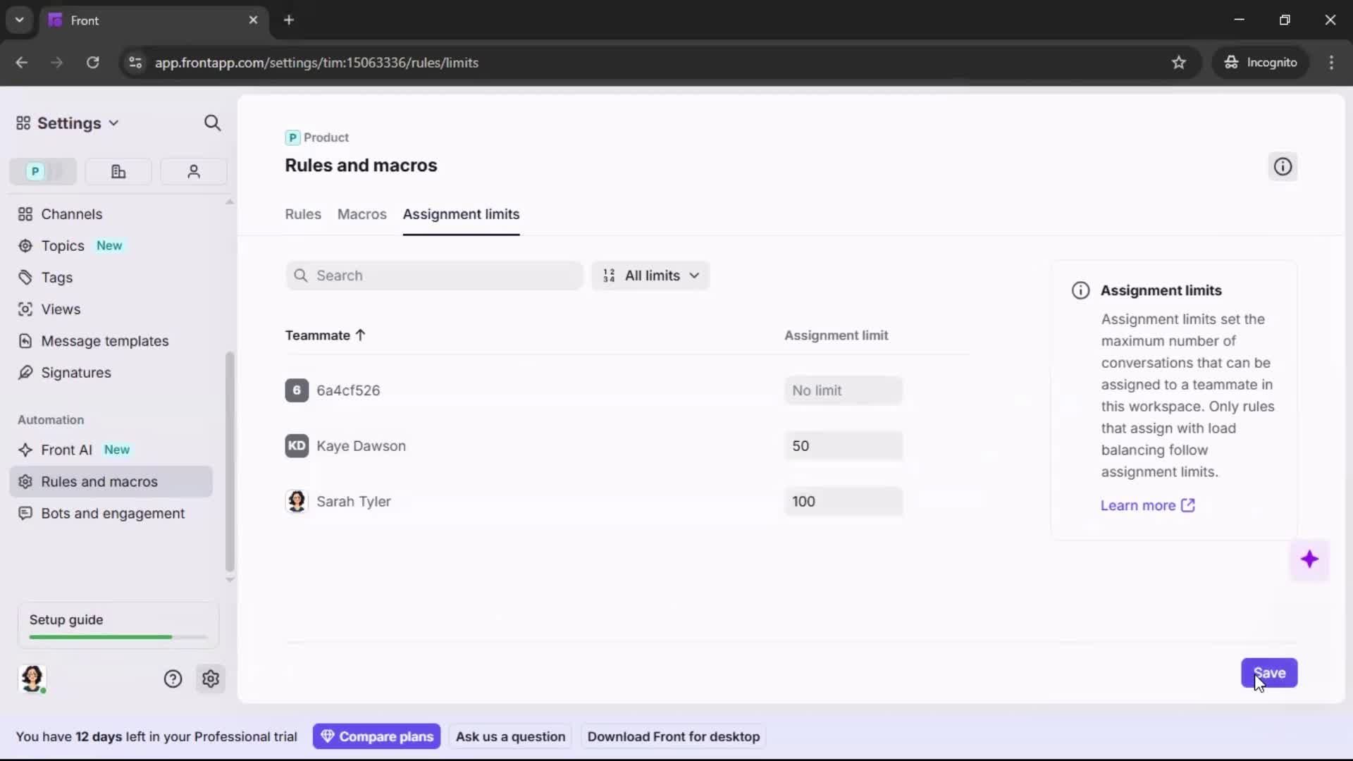
Task: Open the All limits filter dropdown
Action: 650,276
